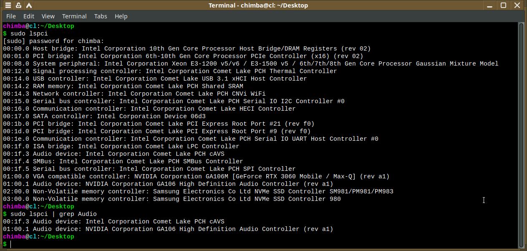Close the Terminal window
The height and width of the screenshot is (251, 527).
[517, 5]
